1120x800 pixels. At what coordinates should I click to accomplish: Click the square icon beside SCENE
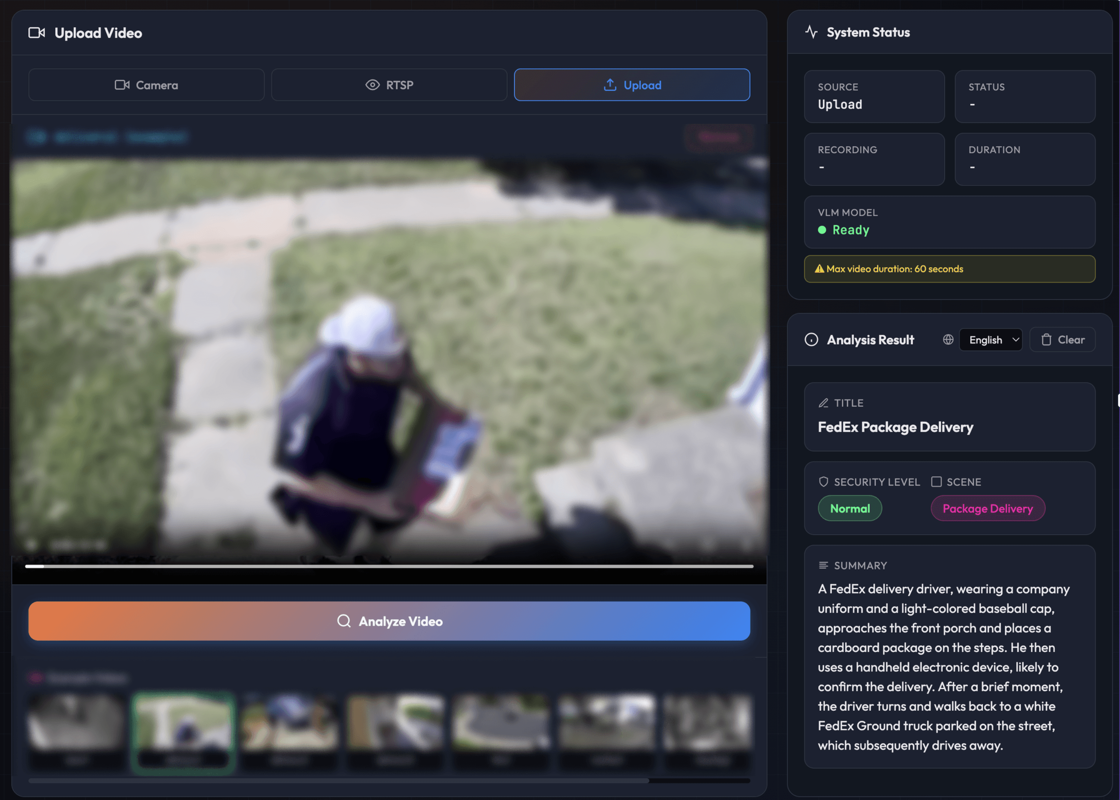936,482
